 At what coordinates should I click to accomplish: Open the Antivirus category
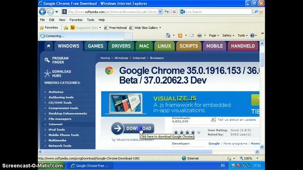coord(56,92)
